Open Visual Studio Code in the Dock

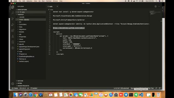pos(141,95)
